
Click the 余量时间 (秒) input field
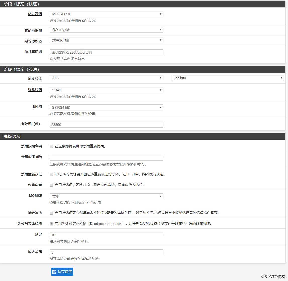pyautogui.click(x=106, y=158)
